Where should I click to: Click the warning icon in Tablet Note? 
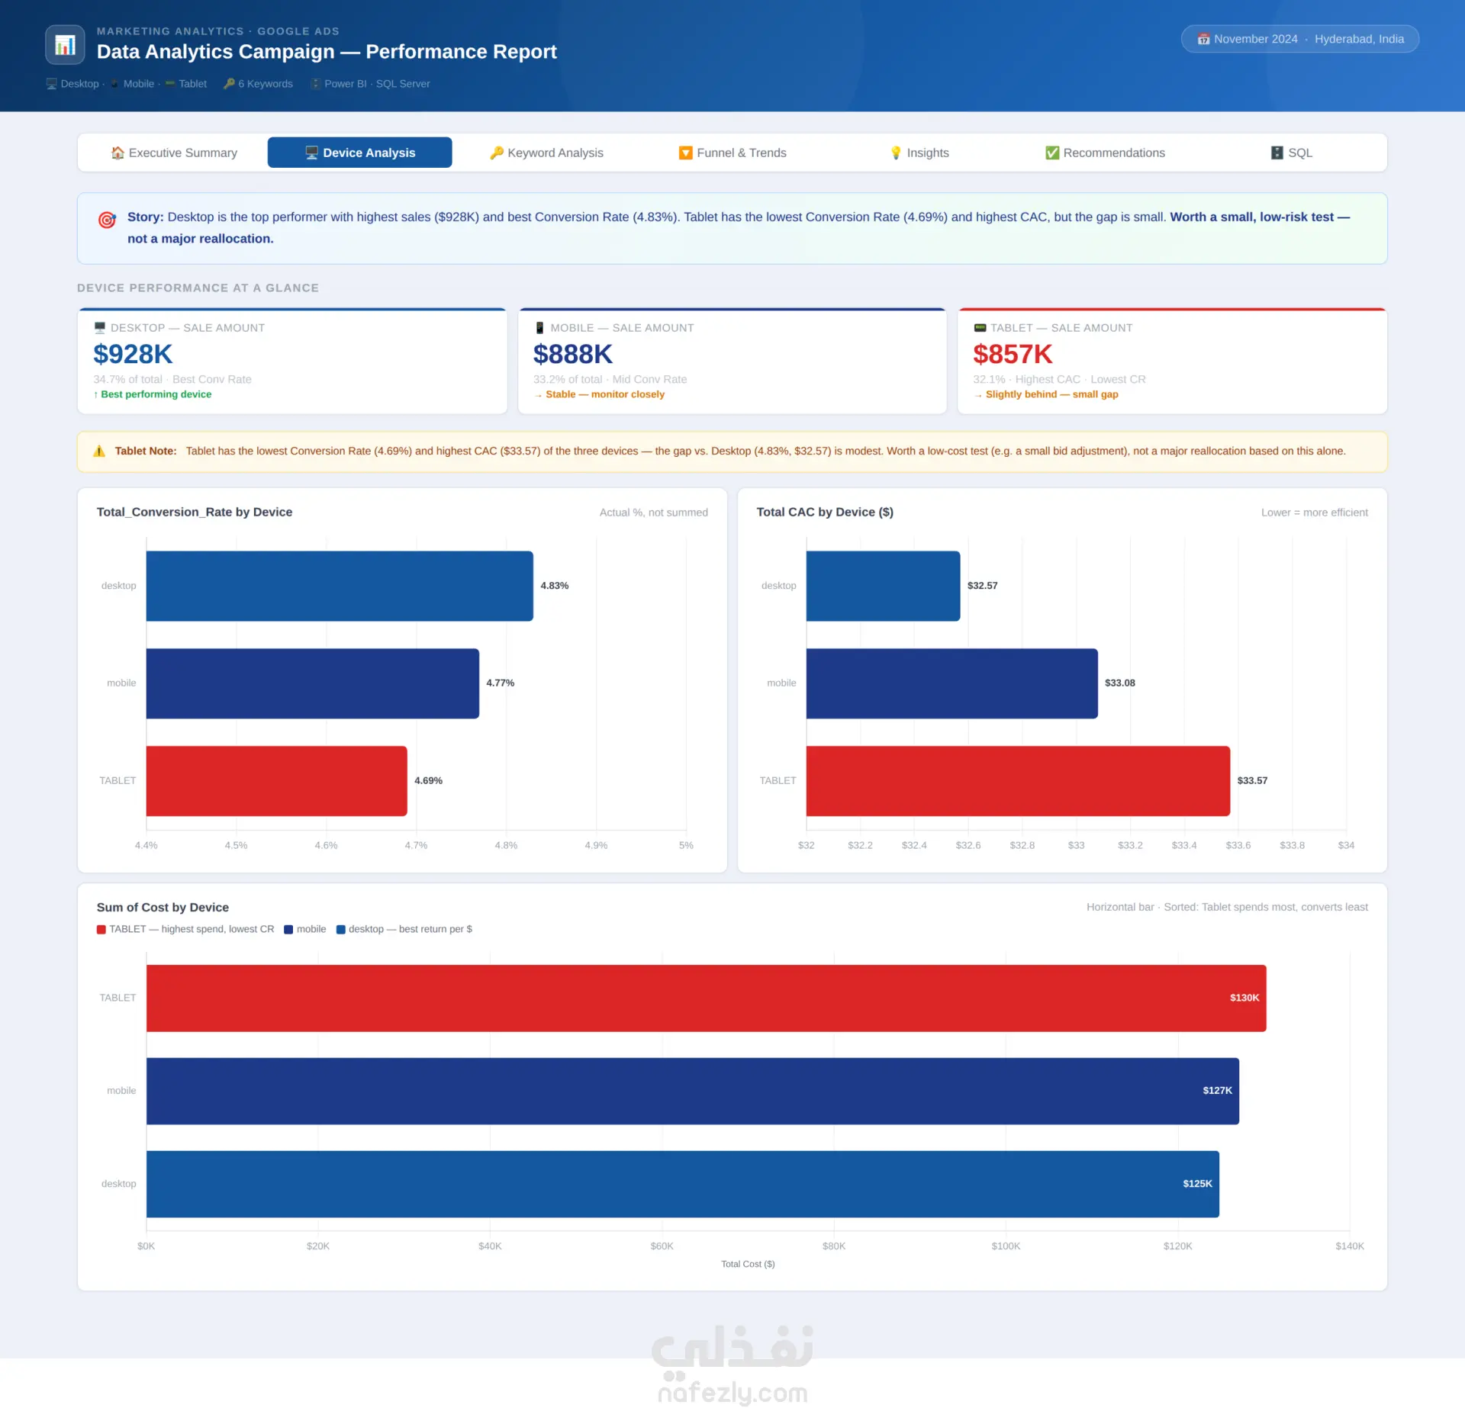pyautogui.click(x=99, y=451)
